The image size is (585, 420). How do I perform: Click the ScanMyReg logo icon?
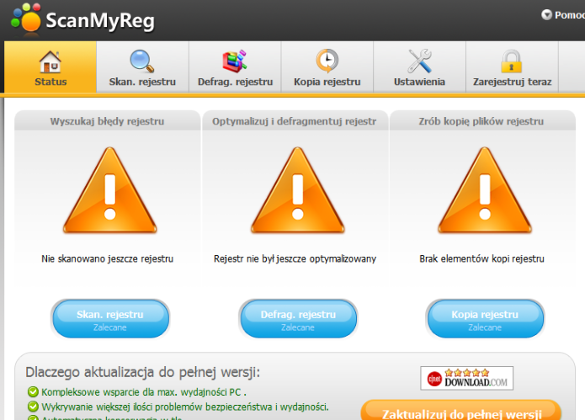pyautogui.click(x=26, y=18)
